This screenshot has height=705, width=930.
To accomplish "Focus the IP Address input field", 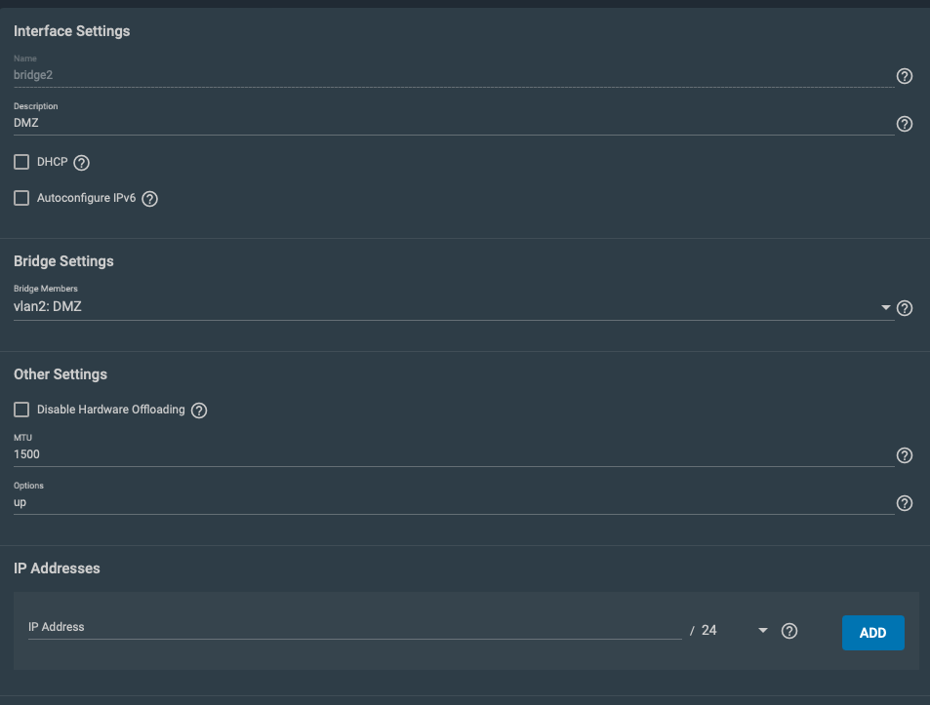I will (354, 627).
